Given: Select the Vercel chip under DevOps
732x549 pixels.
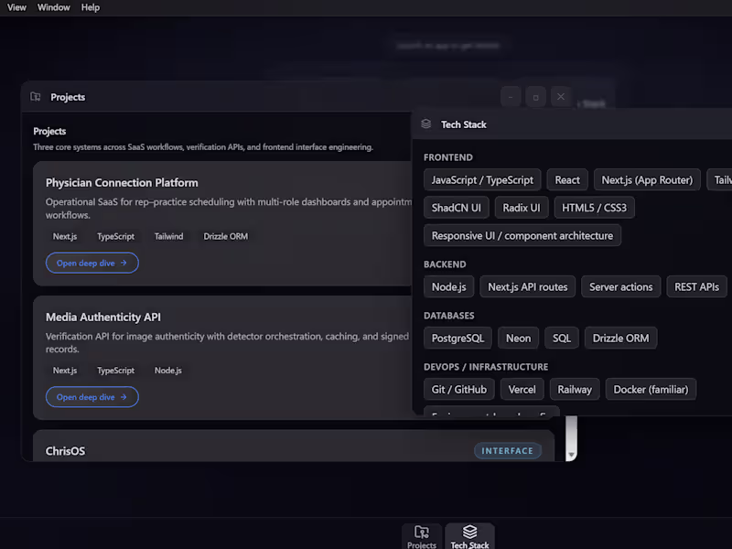Looking at the screenshot, I should pos(522,389).
